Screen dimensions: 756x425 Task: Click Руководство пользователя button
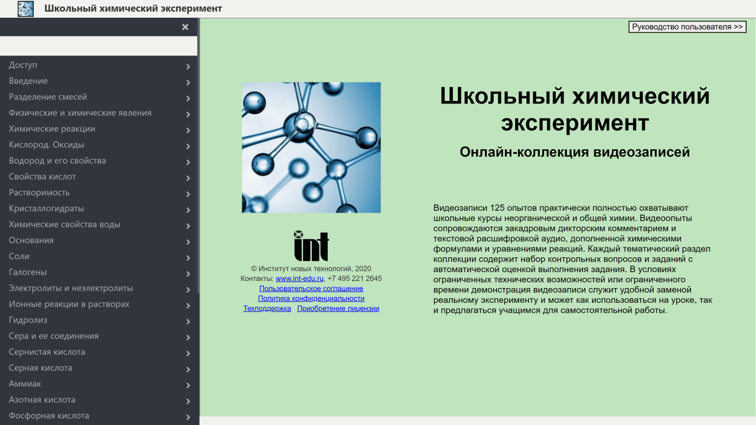click(x=687, y=27)
